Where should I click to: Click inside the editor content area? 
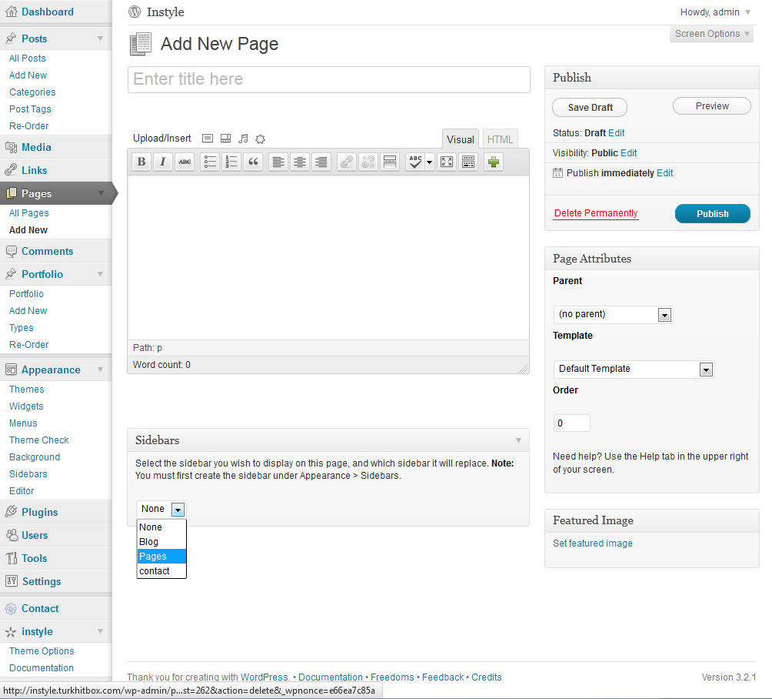pos(328,257)
